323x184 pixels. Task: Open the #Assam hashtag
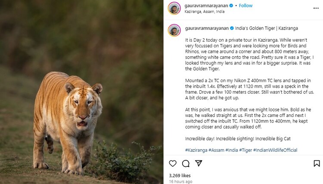(x=217, y=150)
